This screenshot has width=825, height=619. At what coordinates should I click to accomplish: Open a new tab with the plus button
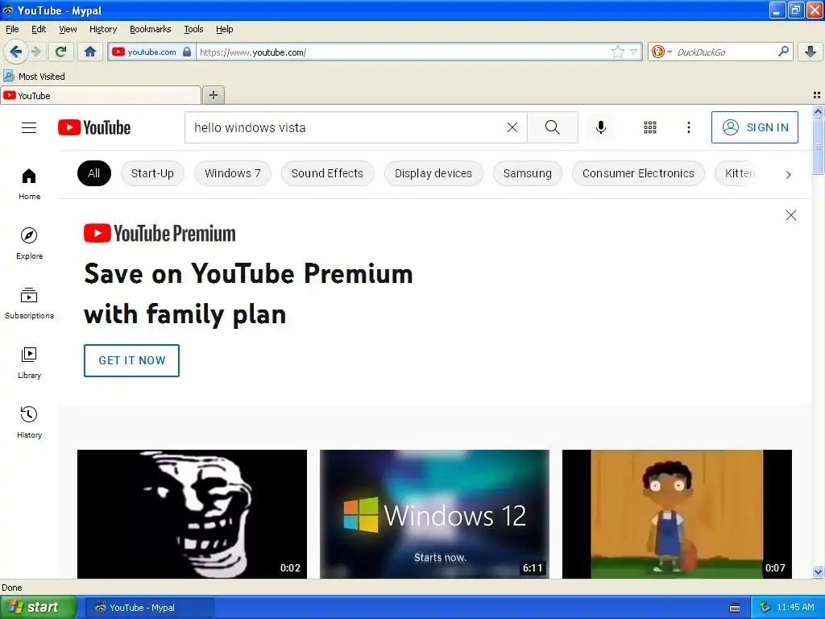tap(213, 95)
